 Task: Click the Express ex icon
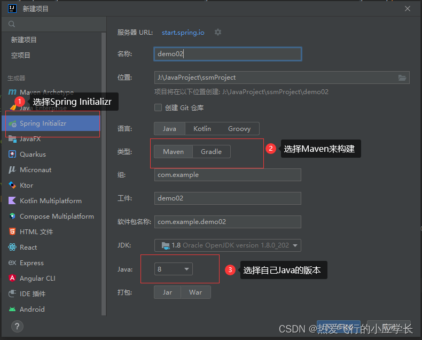point(12,262)
